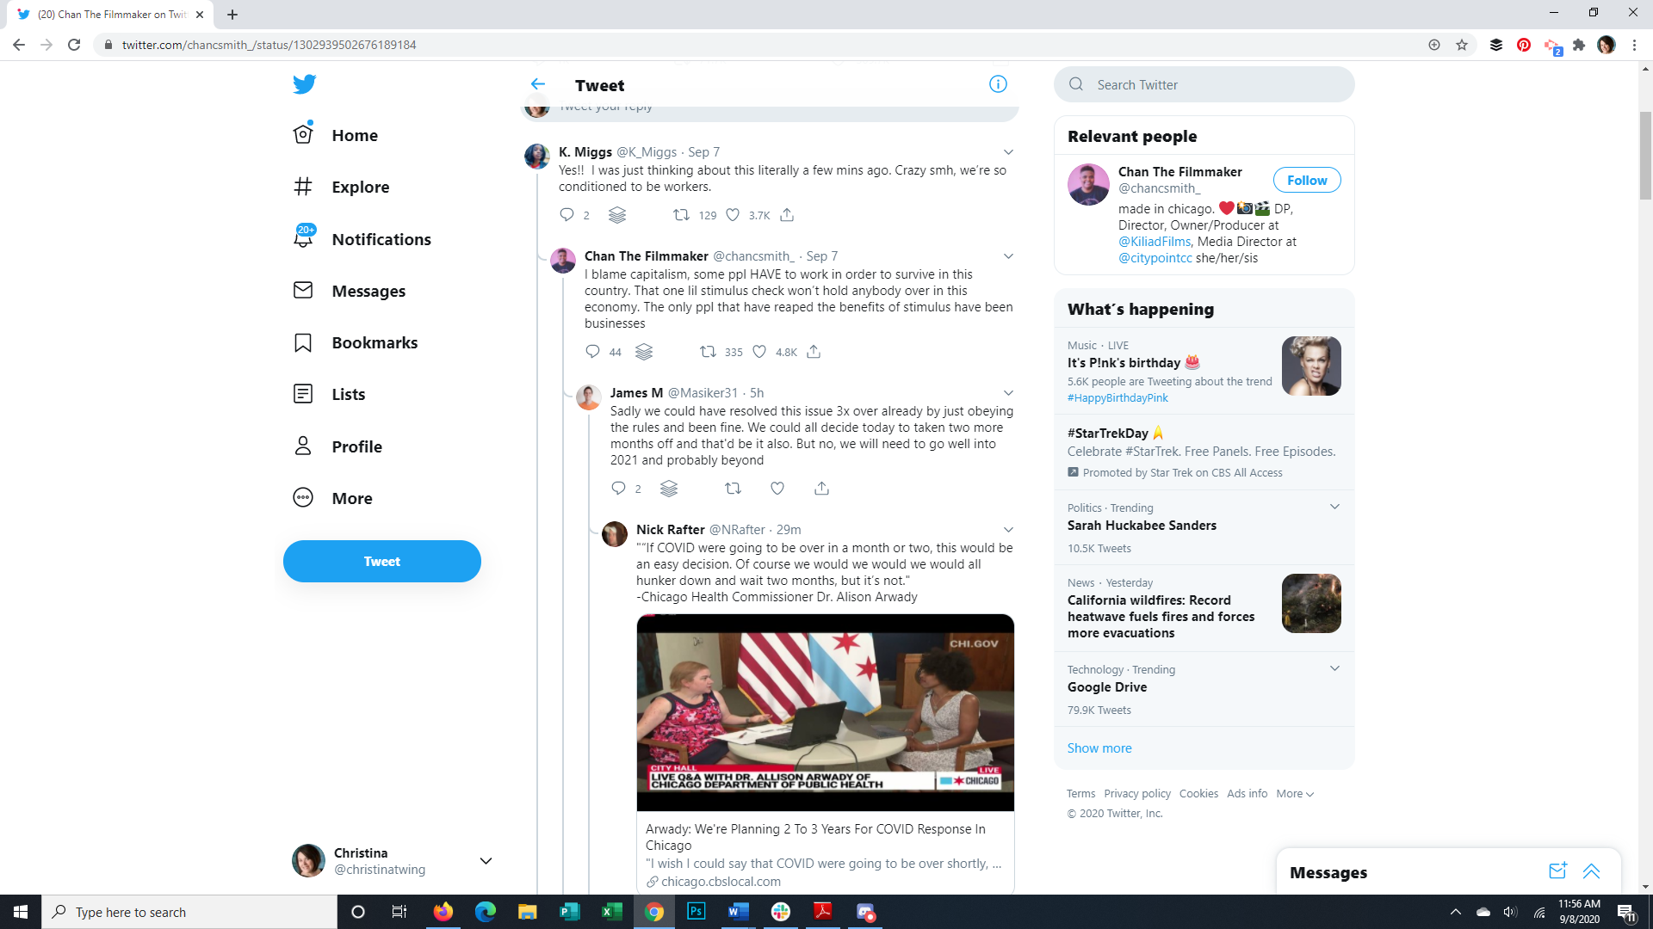Click Show more under What's happening
The height and width of the screenshot is (929, 1653).
(1099, 748)
